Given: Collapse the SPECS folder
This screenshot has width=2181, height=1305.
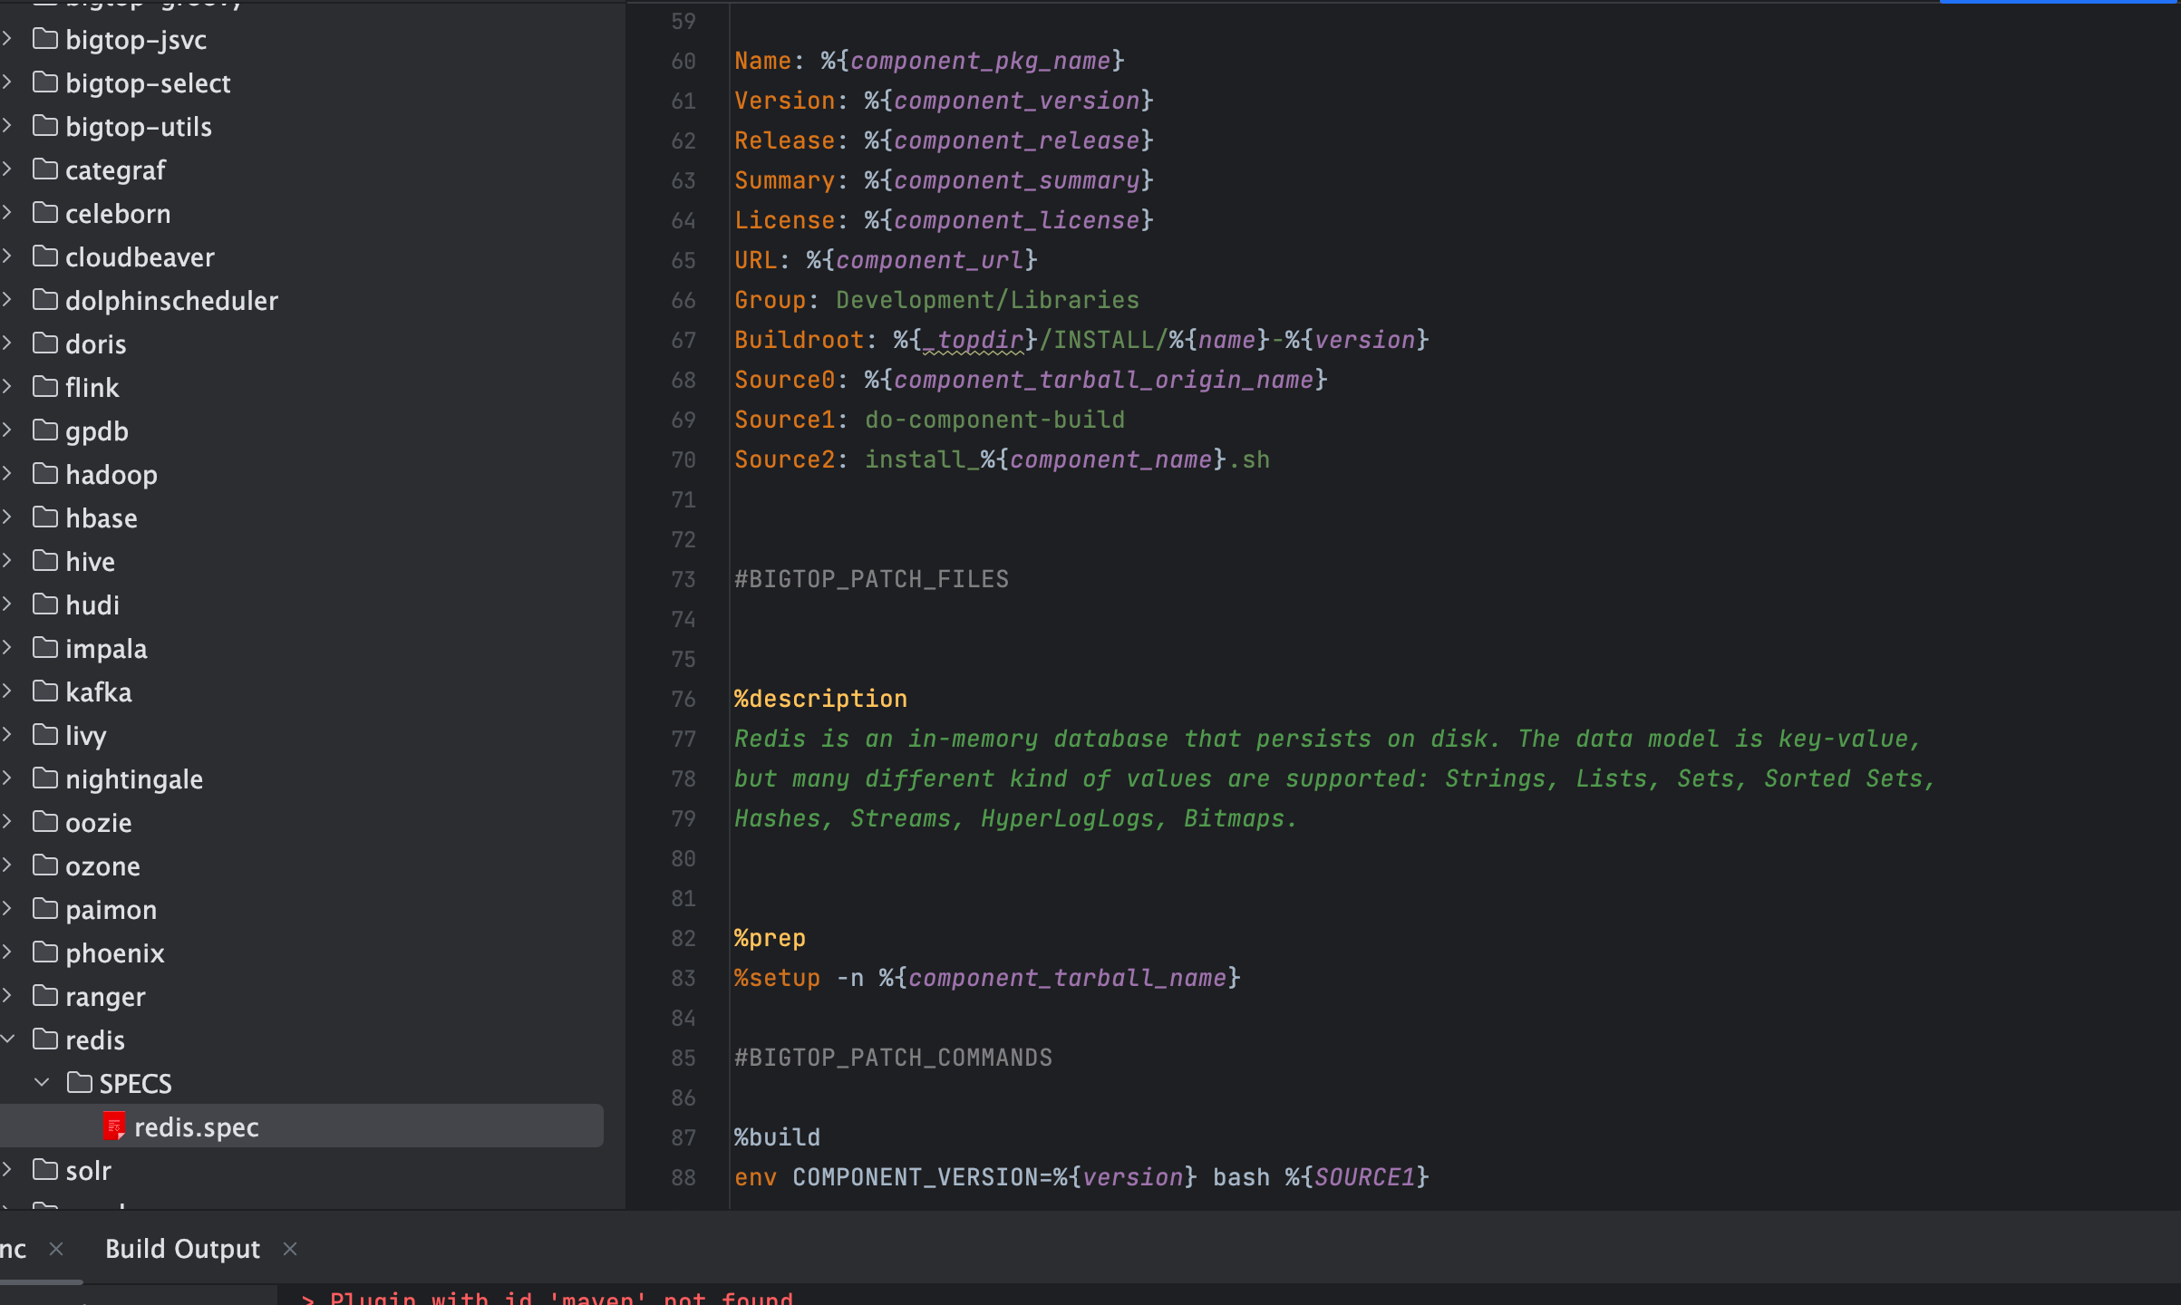Looking at the screenshot, I should coord(42,1083).
